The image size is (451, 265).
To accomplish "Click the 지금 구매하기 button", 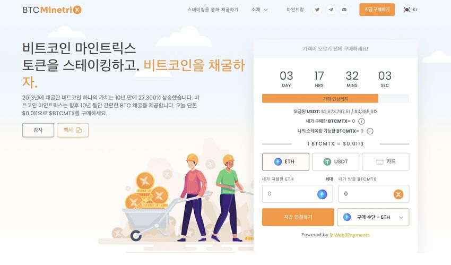I will click(x=377, y=10).
